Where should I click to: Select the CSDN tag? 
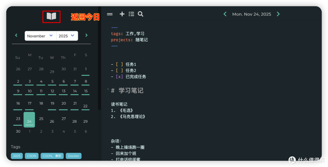point(32,156)
